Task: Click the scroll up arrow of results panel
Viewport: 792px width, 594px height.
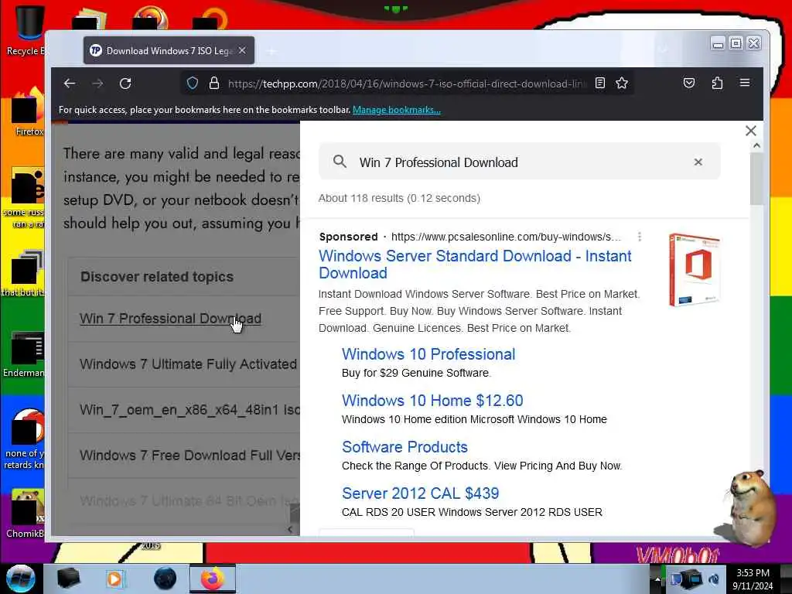Action: (x=756, y=146)
